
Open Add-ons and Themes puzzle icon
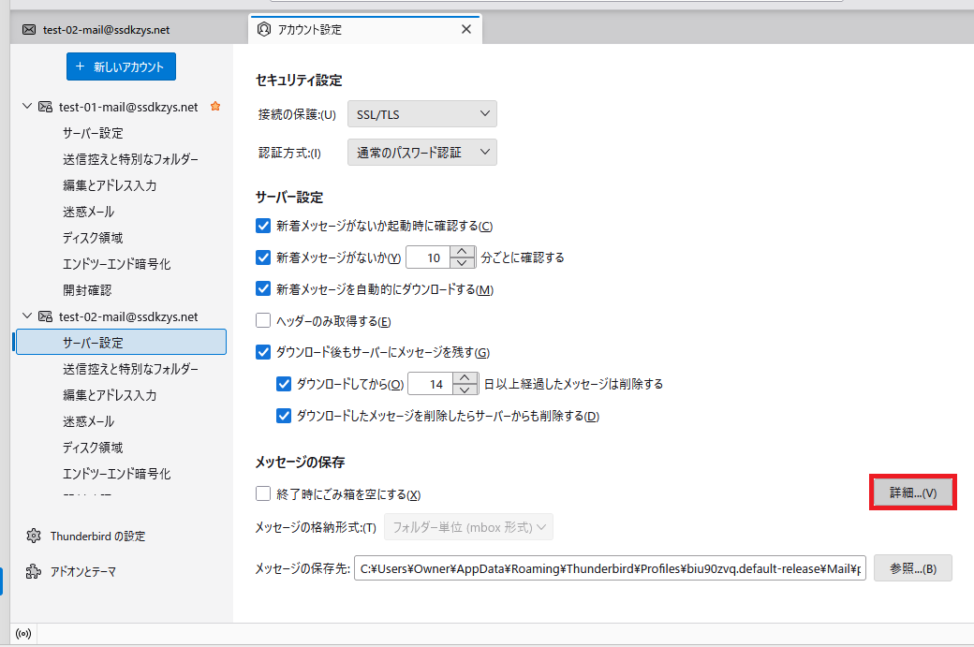click(34, 571)
